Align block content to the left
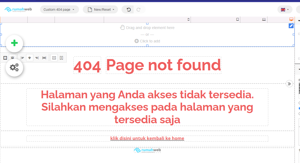The image size is (300, 163). (x=23, y=58)
